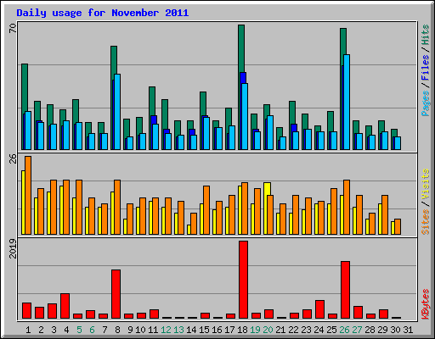Click the light blue pages bar for day 18
This screenshot has height=339, width=435.
(x=245, y=116)
